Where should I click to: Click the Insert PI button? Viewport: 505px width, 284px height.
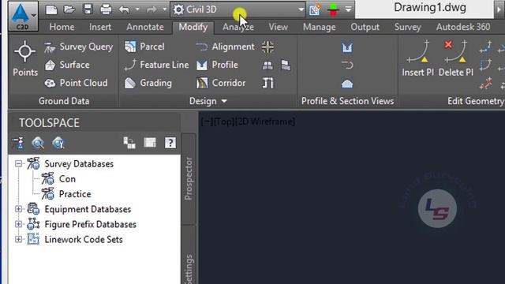[x=417, y=58]
